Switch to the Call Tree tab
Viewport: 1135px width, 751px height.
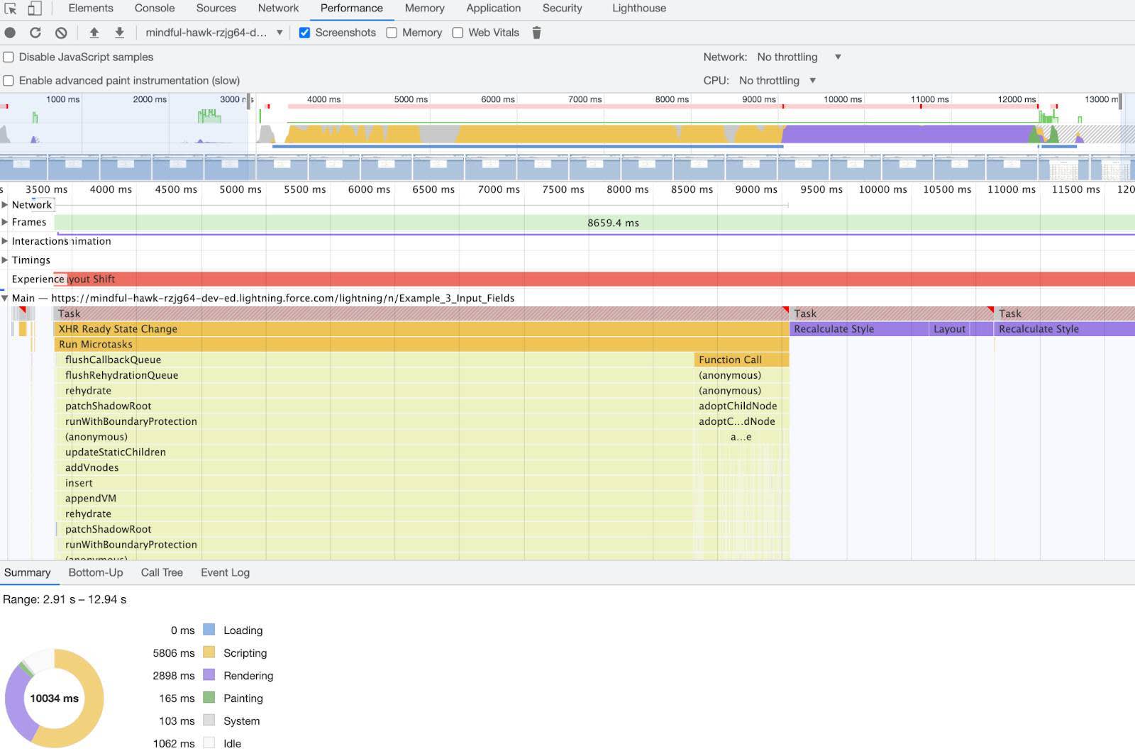coord(162,572)
